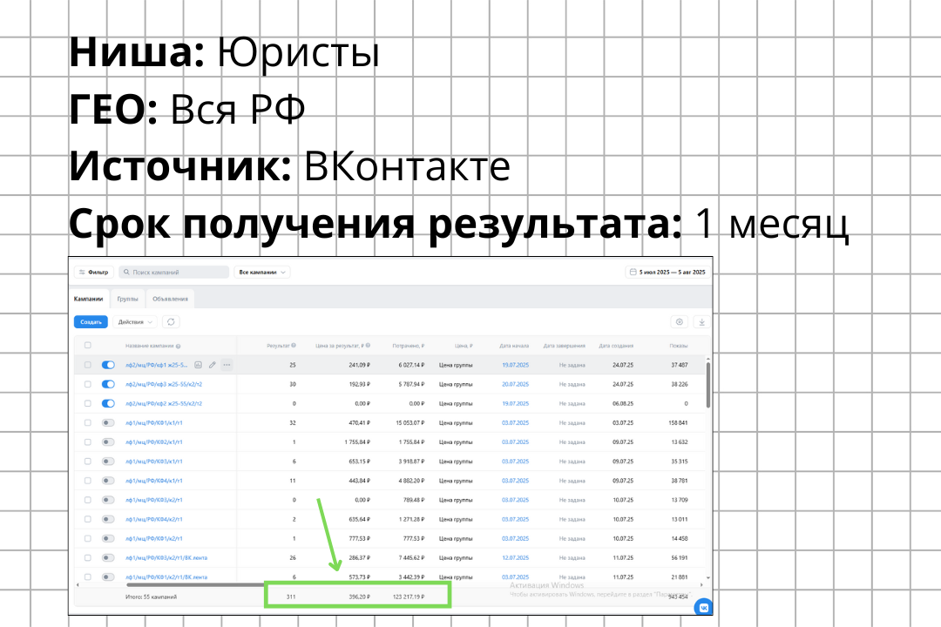Check the box for лф2/мц/РФ/кф3 ж25-55/к2/т2 row

pyautogui.click(x=88, y=384)
